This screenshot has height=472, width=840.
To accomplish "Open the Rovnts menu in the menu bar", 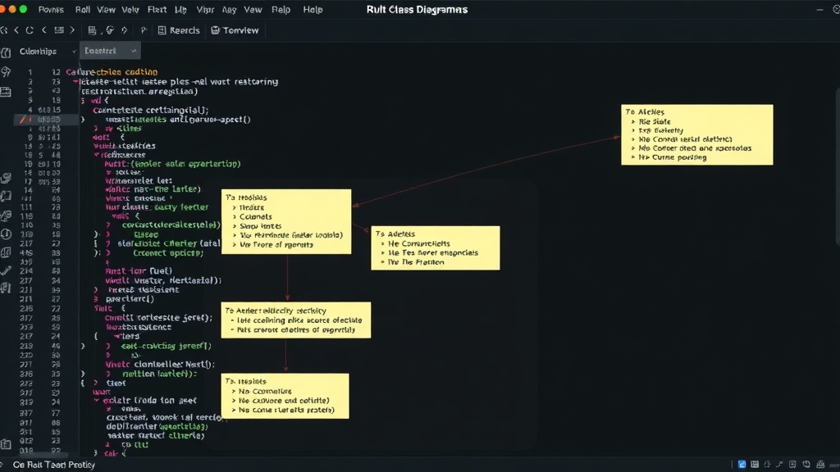I will click(51, 10).
